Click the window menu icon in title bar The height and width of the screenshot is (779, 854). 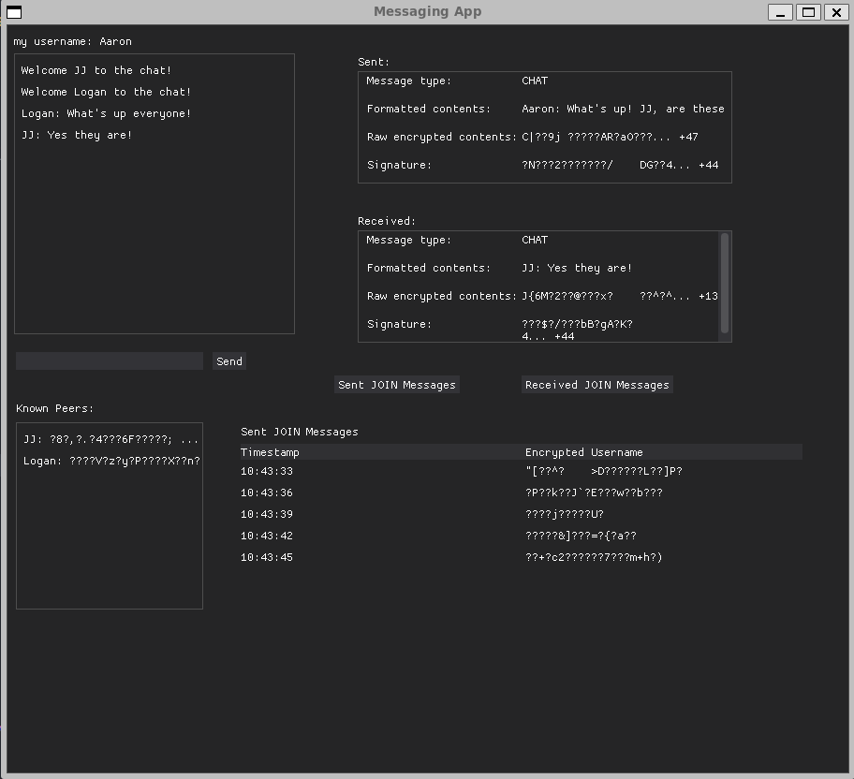tap(14, 12)
